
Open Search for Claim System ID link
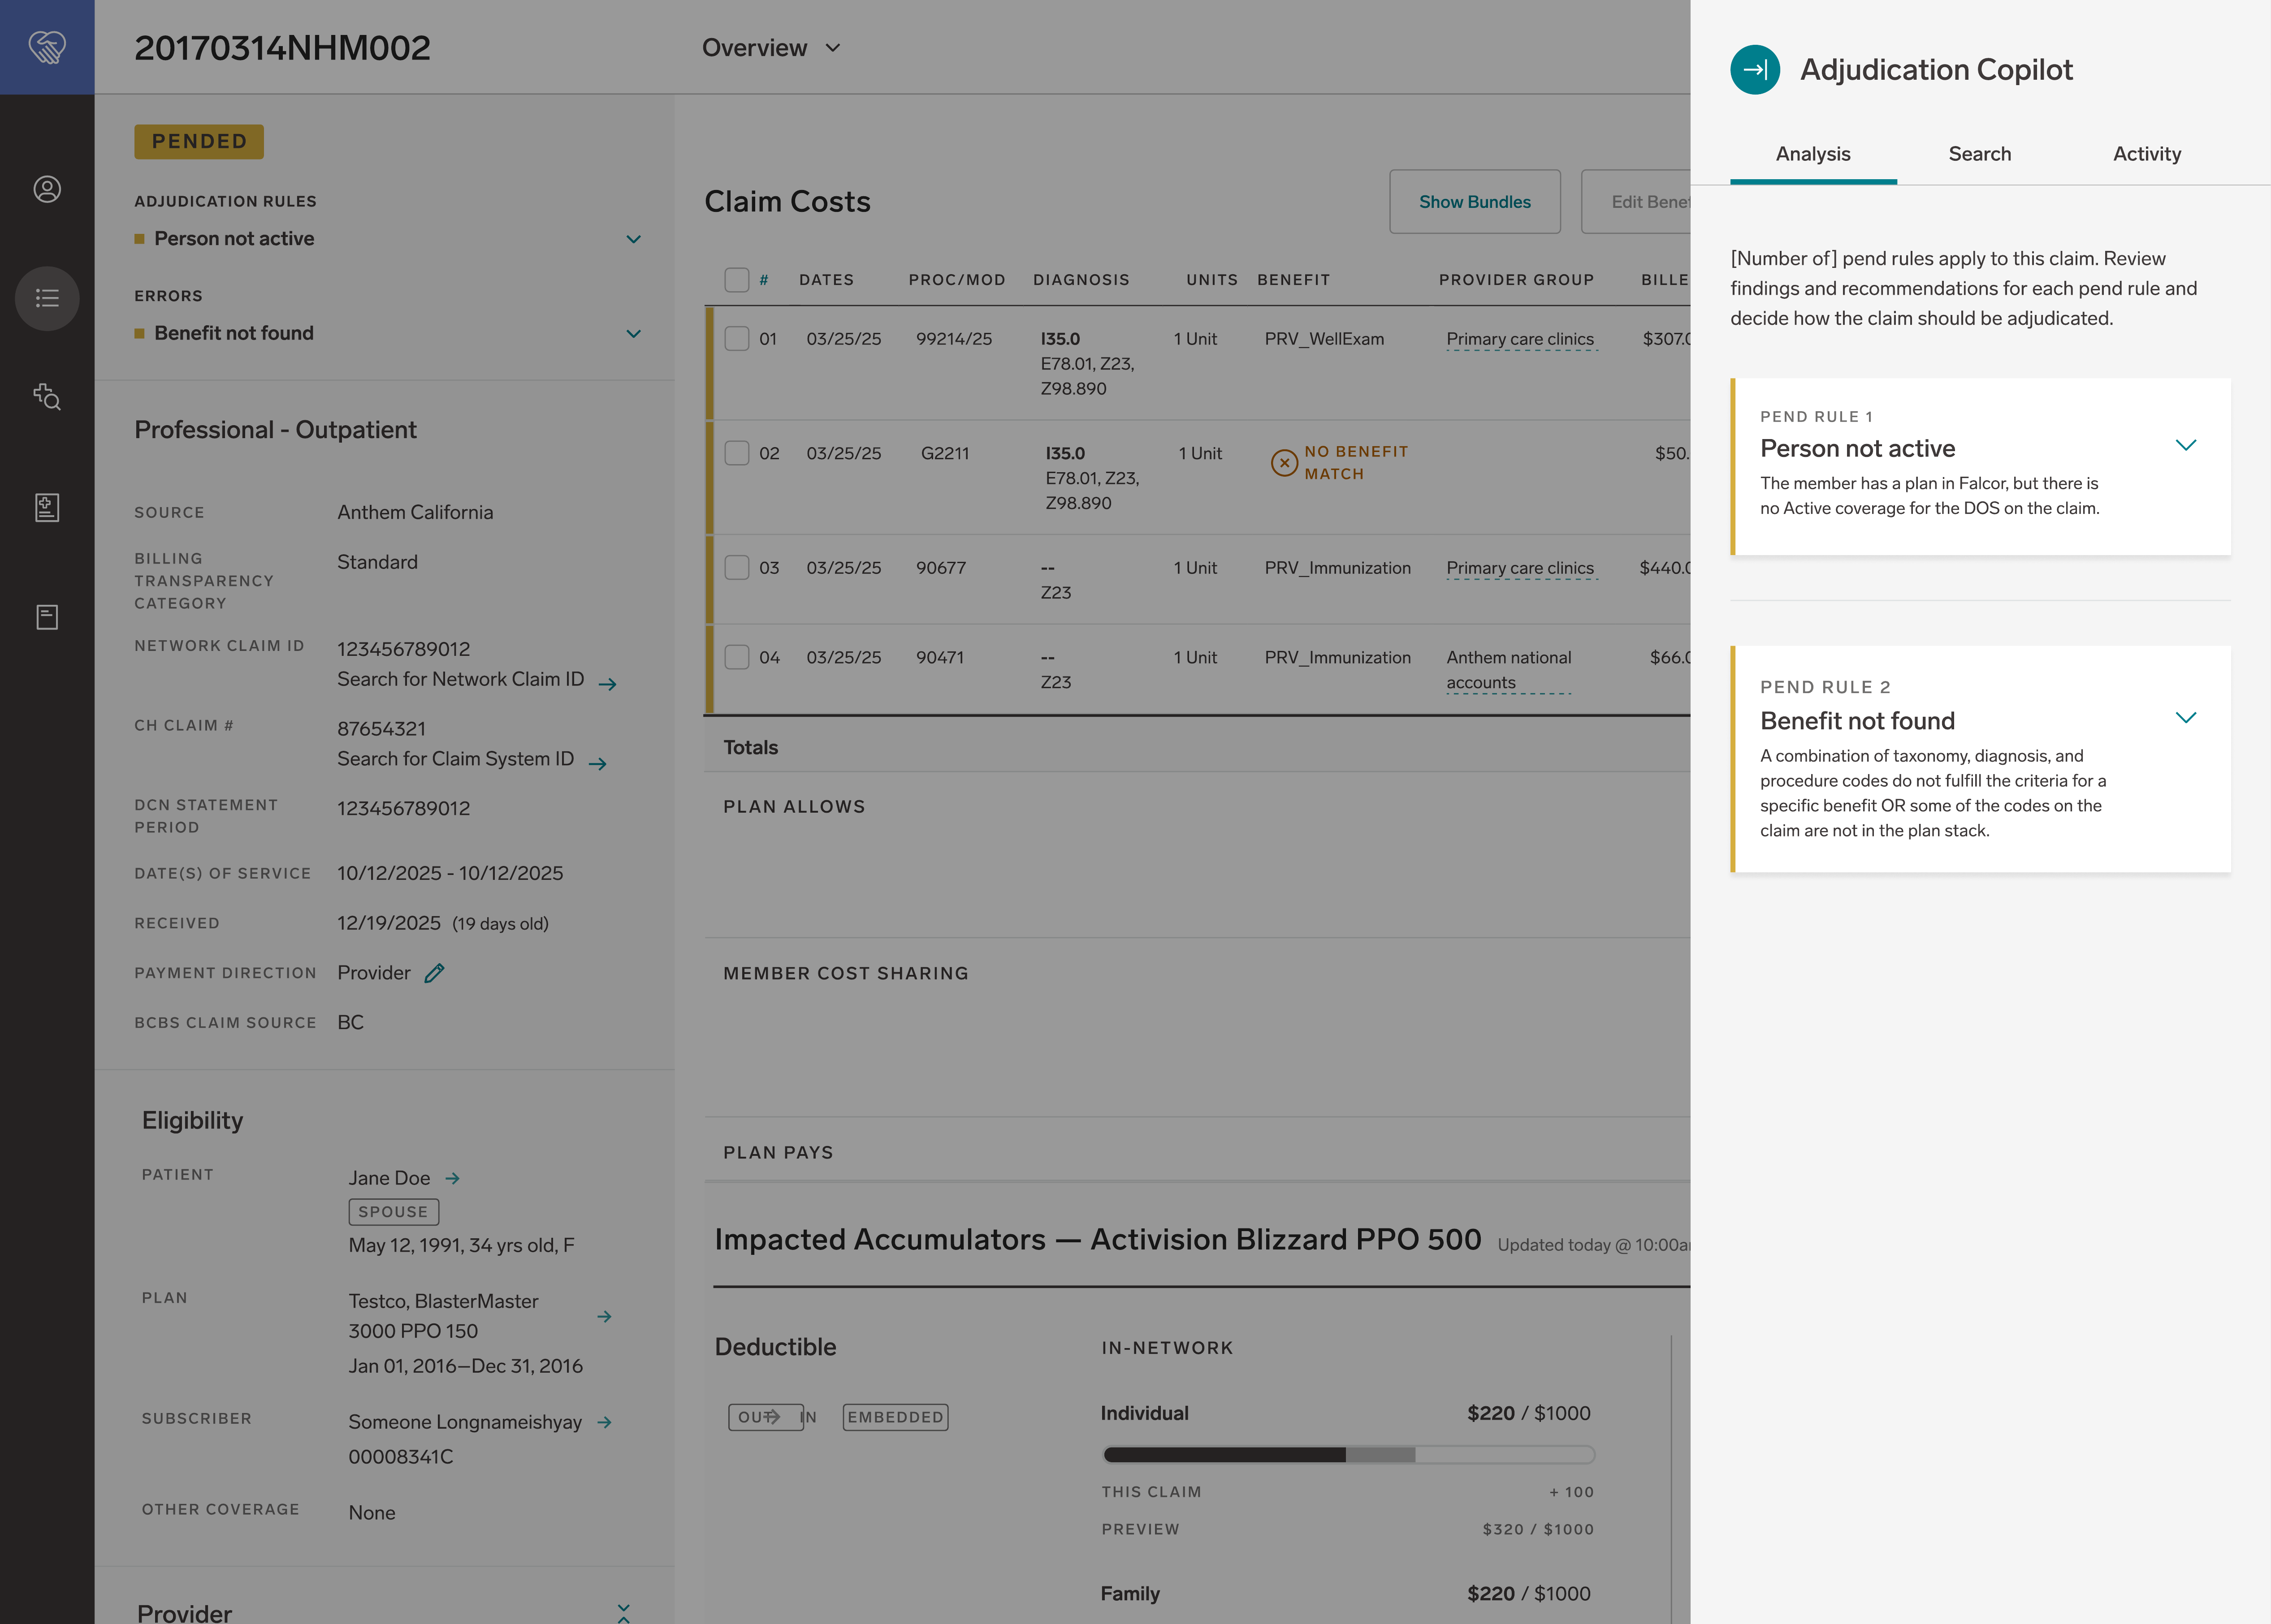point(455,759)
